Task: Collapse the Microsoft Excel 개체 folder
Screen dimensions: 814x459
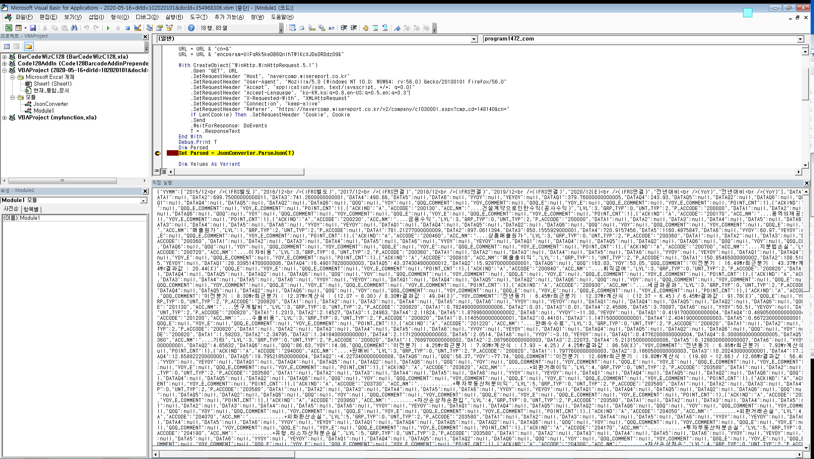Action: [x=13, y=77]
